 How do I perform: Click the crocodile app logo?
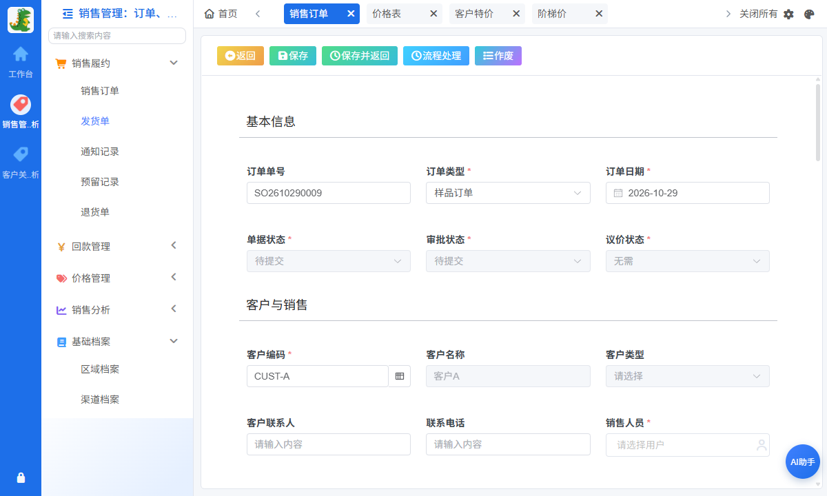[21, 20]
